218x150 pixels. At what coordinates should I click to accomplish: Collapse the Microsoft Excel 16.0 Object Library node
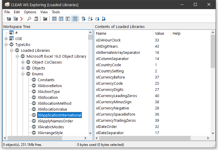pyautogui.click(x=17, y=56)
